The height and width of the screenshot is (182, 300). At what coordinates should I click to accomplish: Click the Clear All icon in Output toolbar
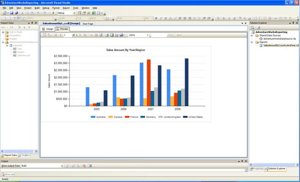84,166
